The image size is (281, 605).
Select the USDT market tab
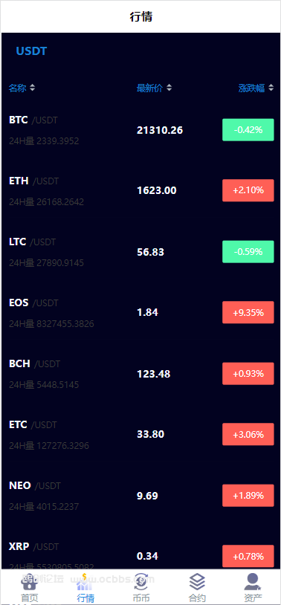click(x=31, y=51)
